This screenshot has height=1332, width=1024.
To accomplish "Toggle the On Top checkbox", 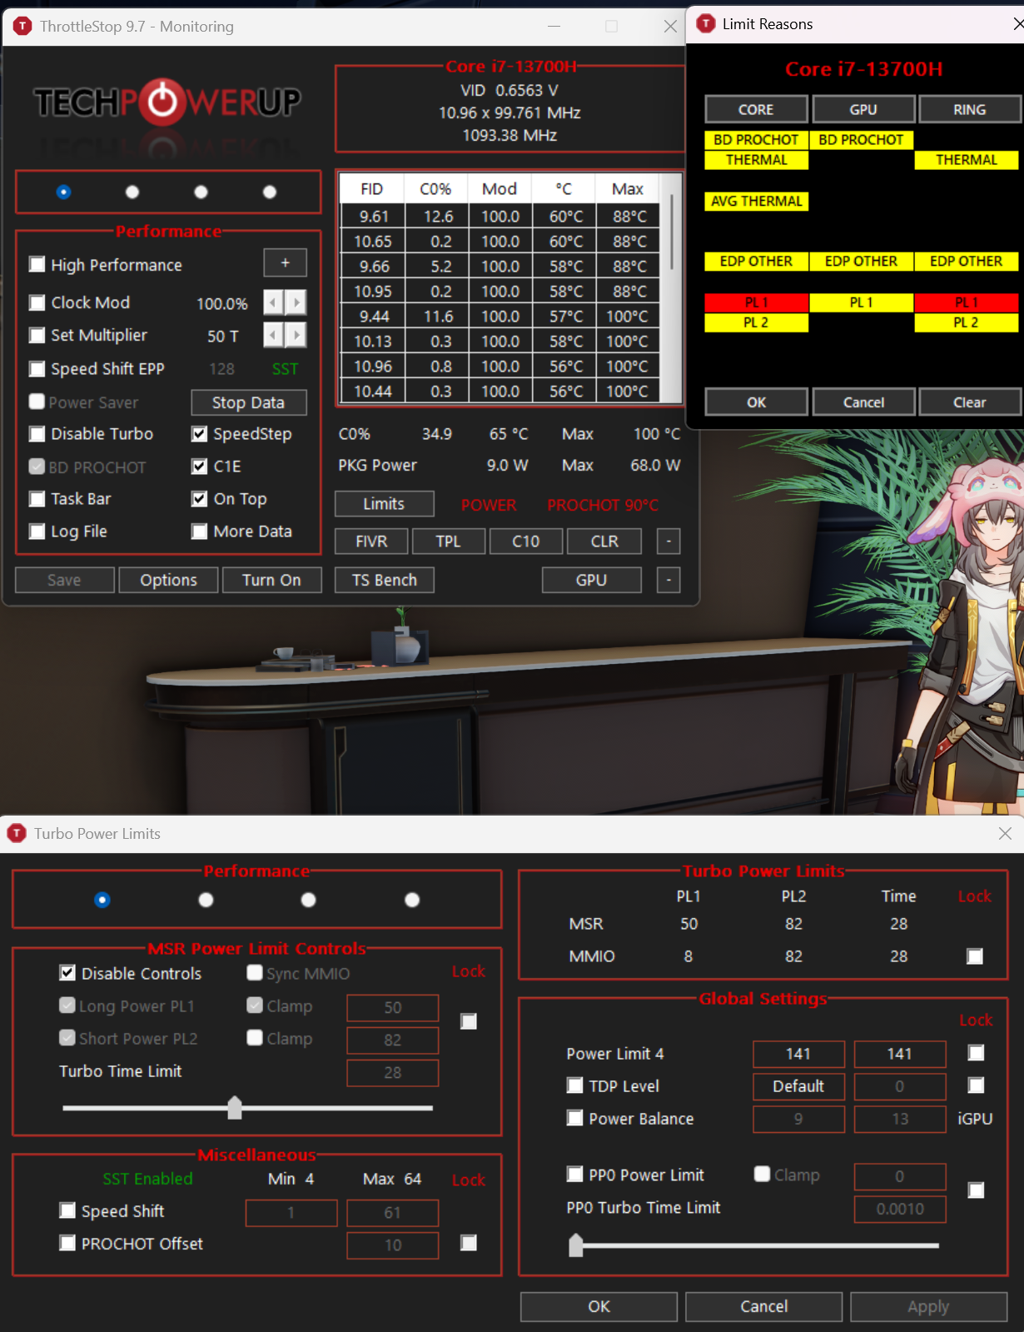I will click(199, 499).
